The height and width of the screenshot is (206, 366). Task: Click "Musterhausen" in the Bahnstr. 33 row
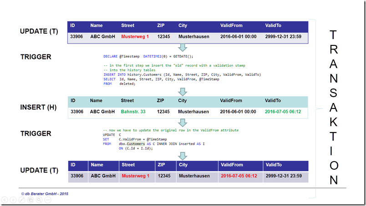pos(193,112)
